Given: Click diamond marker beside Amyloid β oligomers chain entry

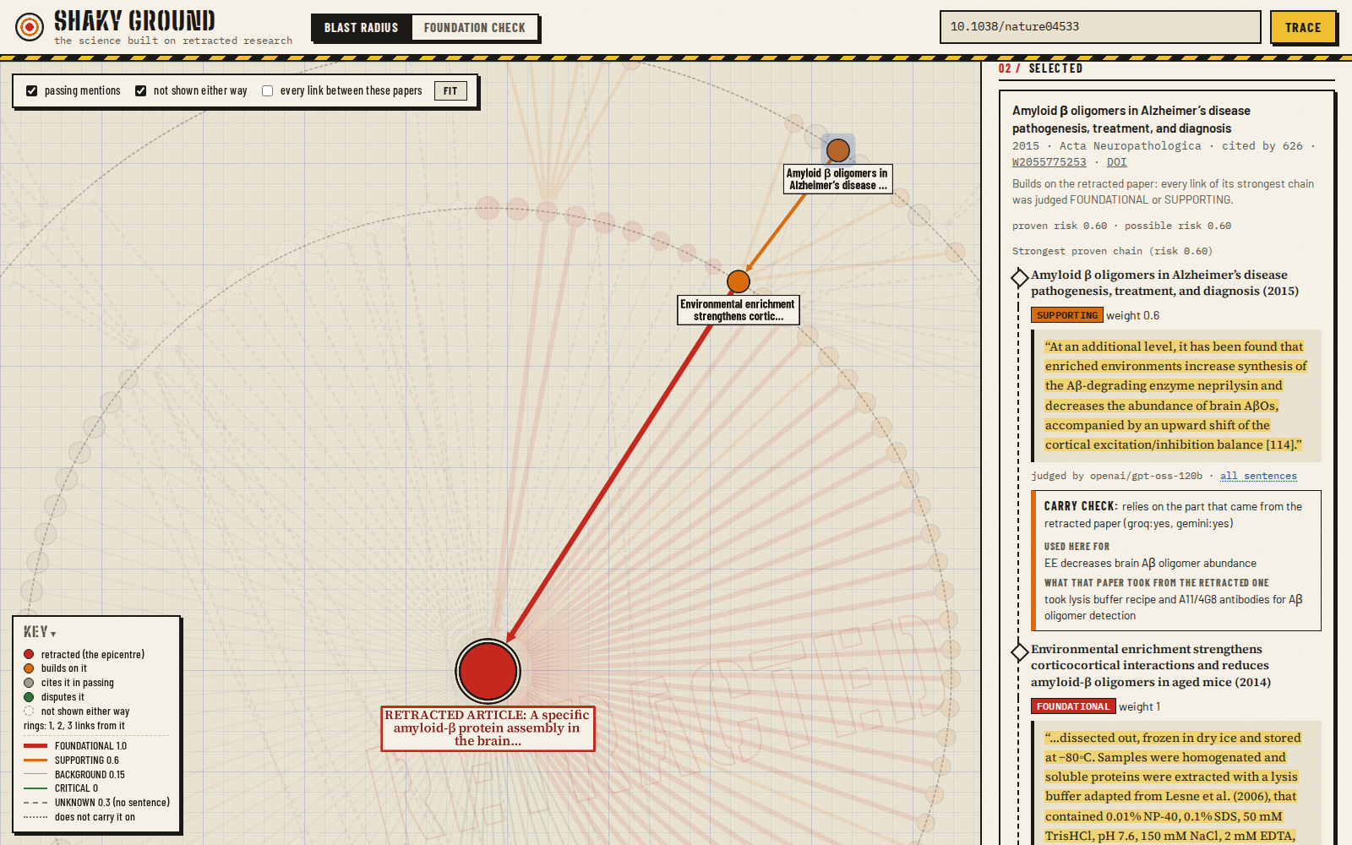Looking at the screenshot, I should (1020, 277).
